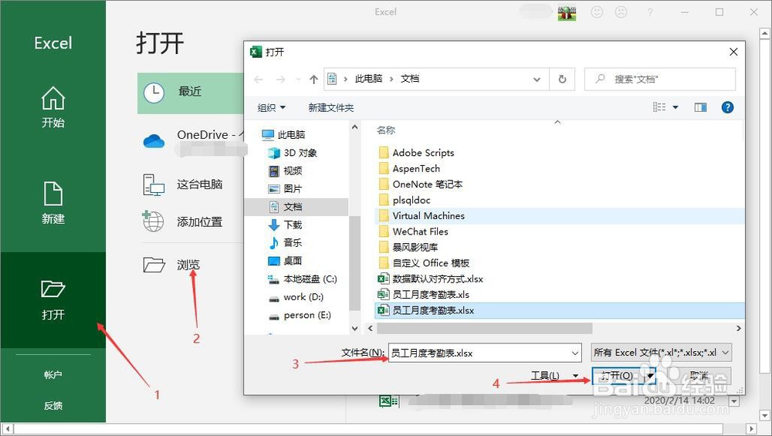Toggle the preview pane icon

tap(700, 107)
